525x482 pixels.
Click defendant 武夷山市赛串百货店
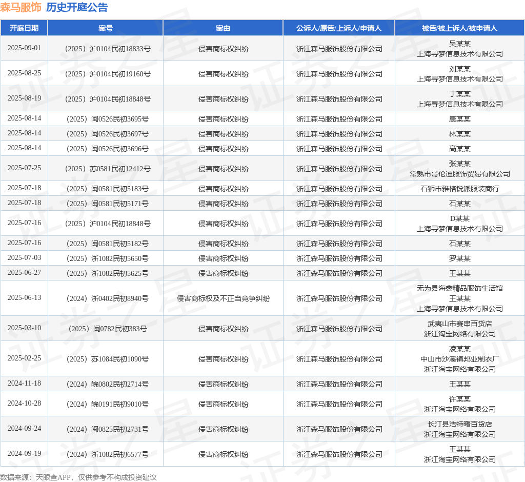pyautogui.click(x=460, y=324)
